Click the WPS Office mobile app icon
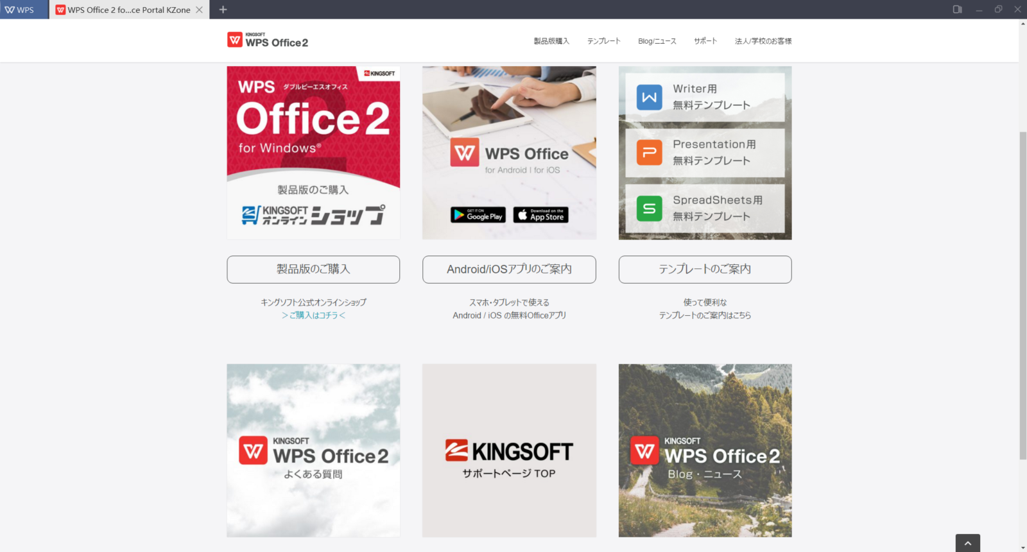1027x552 pixels. [465, 153]
